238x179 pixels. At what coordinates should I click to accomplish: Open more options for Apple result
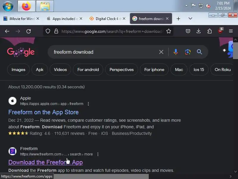point(88,104)
